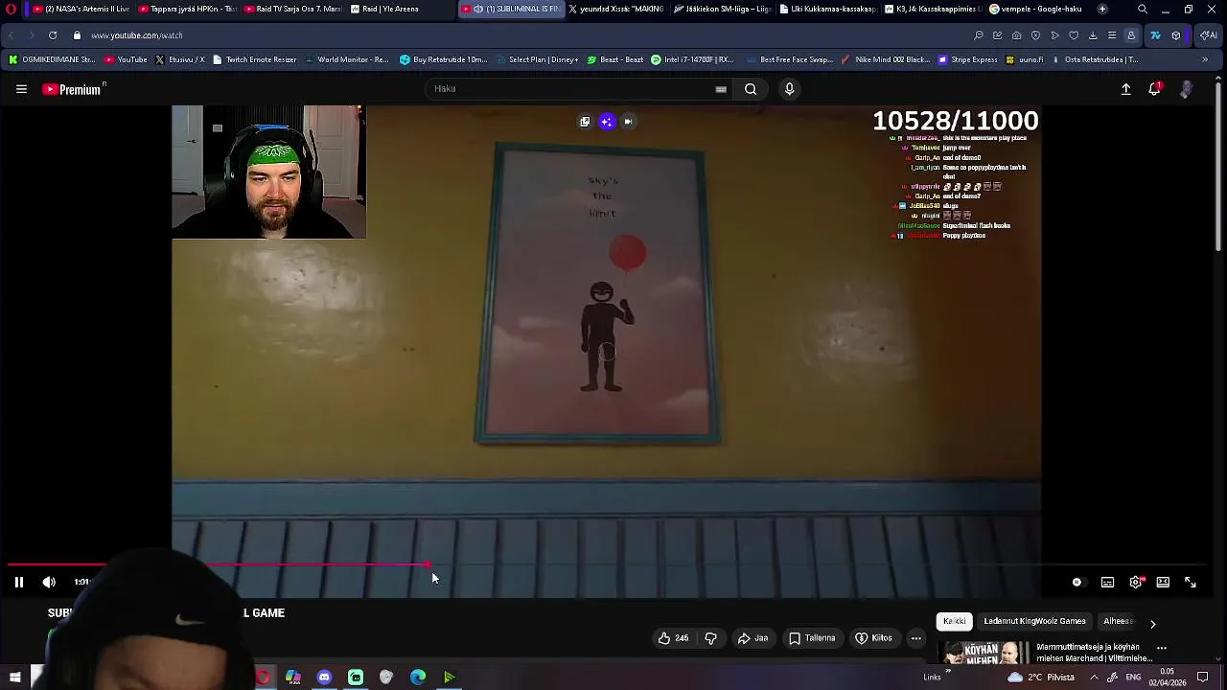
Task: Switch to Jääkiekon SM-liiga tab
Action: 722,9
